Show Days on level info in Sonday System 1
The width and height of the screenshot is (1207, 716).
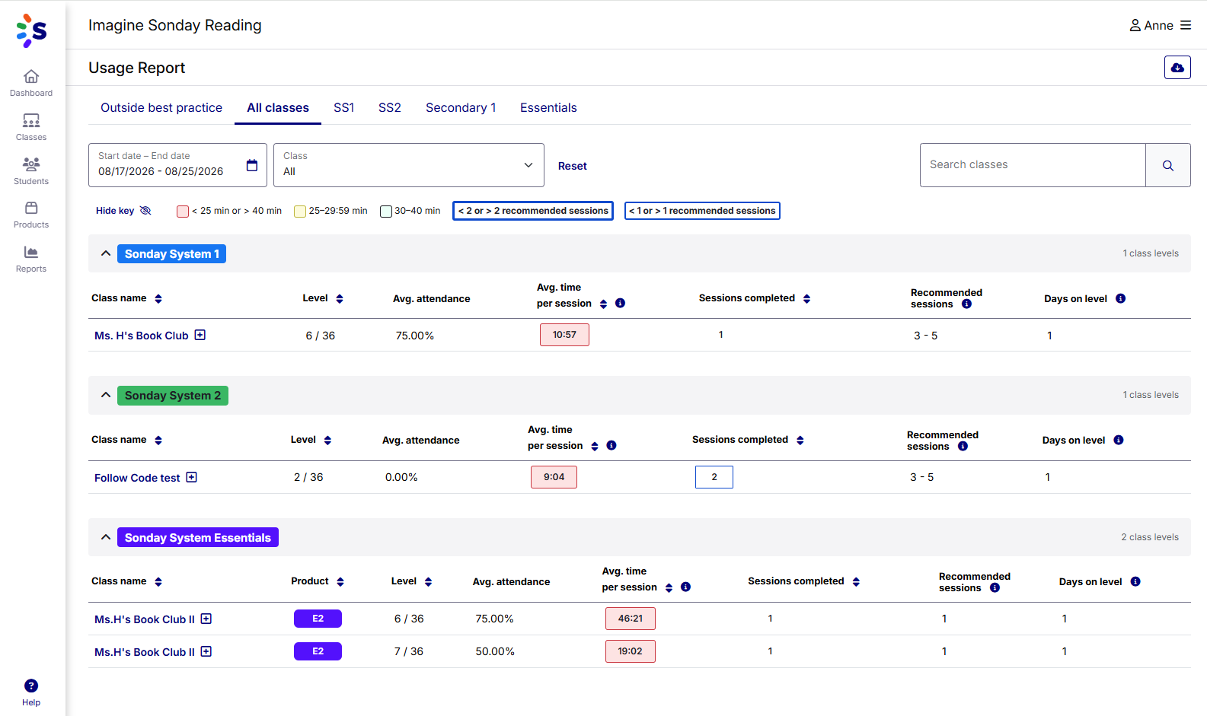coord(1120,298)
